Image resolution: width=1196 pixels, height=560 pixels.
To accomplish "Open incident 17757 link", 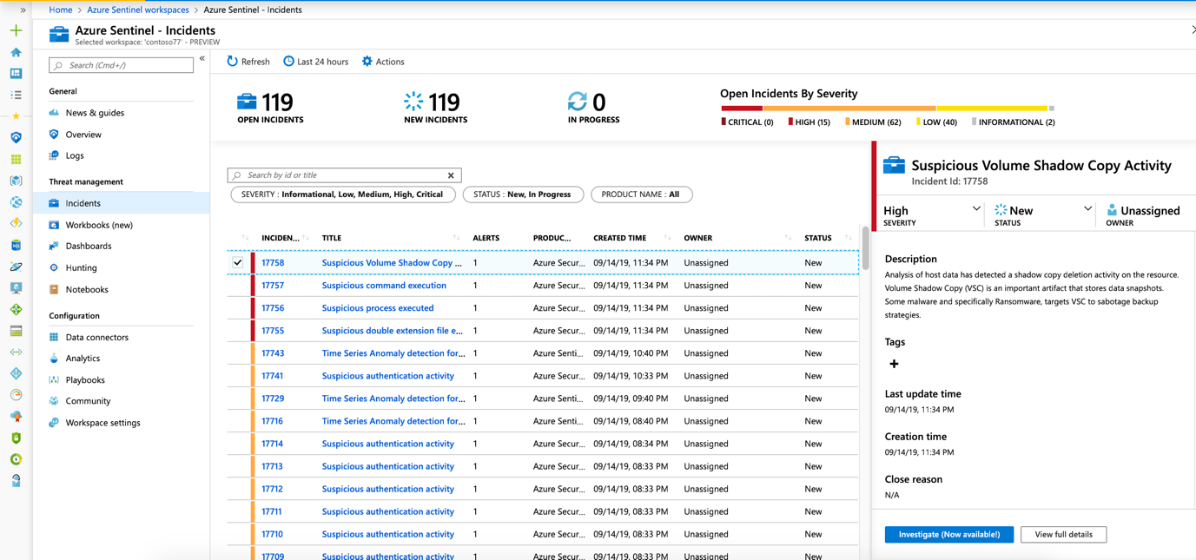I will coord(273,285).
